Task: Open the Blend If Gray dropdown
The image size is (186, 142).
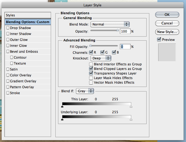Action: tap(85, 91)
